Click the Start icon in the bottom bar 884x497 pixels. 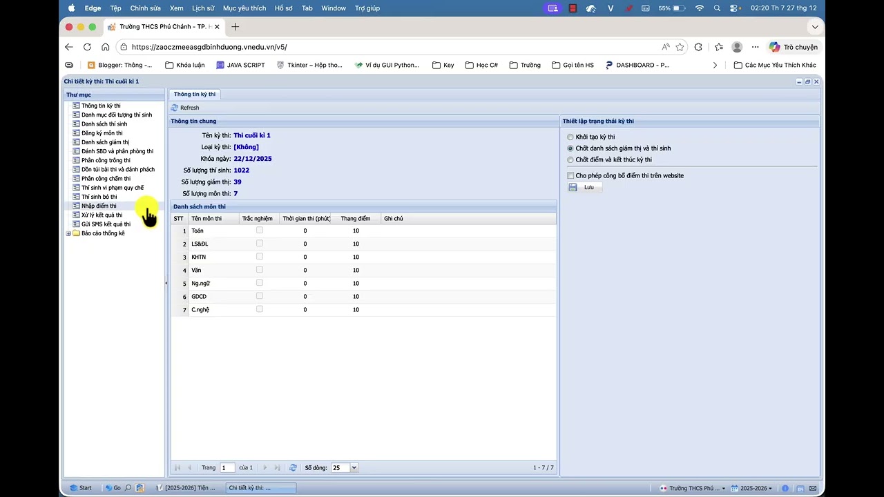click(73, 487)
